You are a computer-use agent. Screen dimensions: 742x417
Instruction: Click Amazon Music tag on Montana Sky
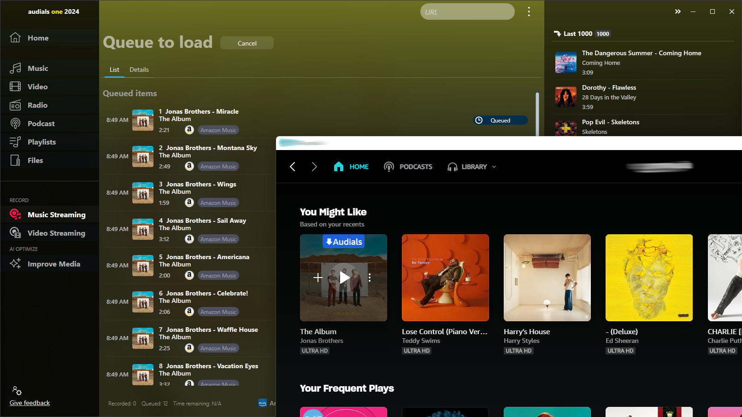[218, 166]
